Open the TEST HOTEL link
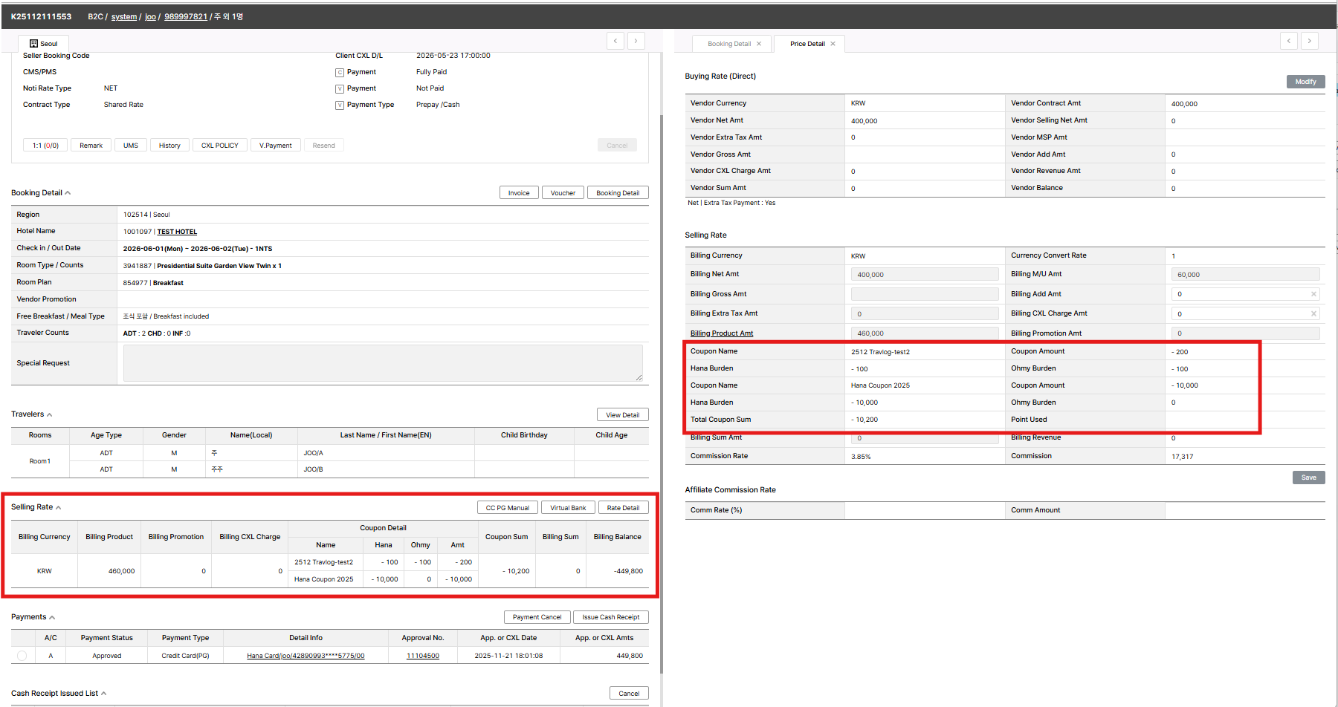 click(177, 232)
